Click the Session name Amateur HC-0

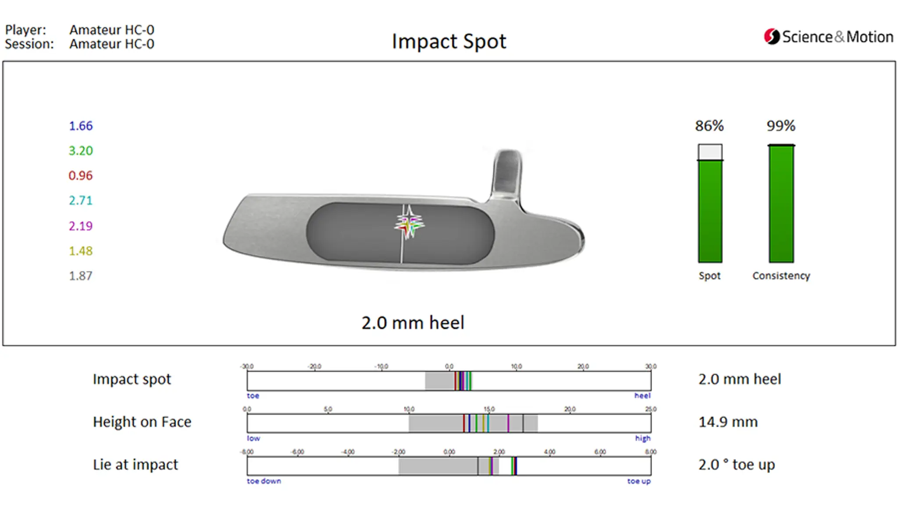coord(112,44)
